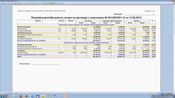Image resolution: width=175 pixels, height=98 pixels.
Task: Click the floppy disk icon on the taskbar
Action: coord(38,96)
